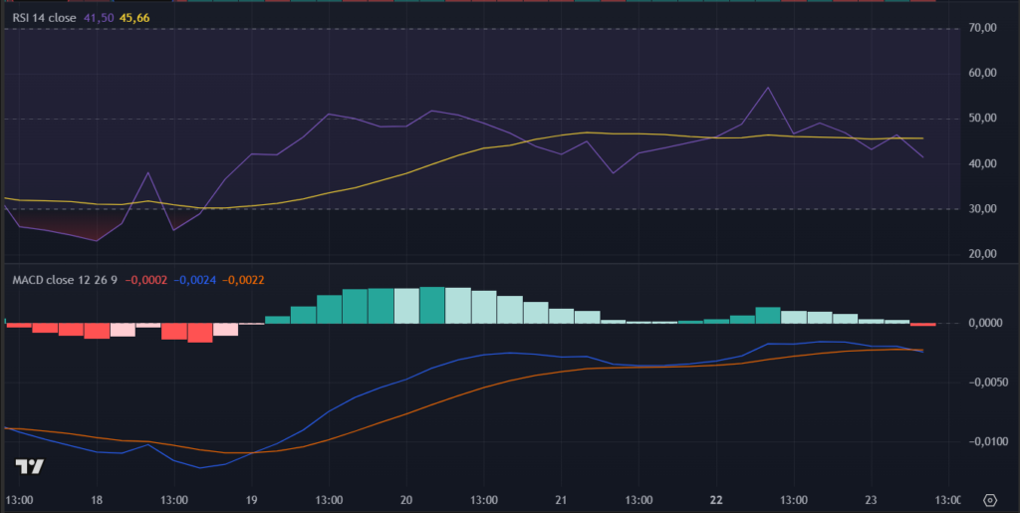This screenshot has height=513, width=1020.
Task: Click the tallest dark green MACD histogram bar
Action: pyautogui.click(x=432, y=305)
